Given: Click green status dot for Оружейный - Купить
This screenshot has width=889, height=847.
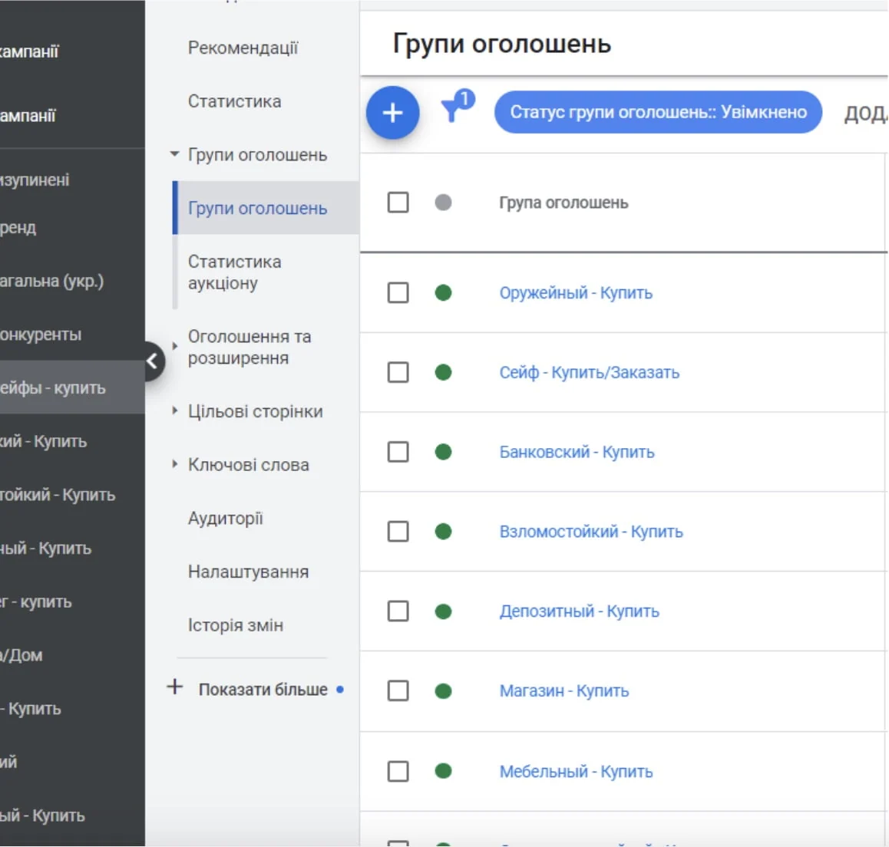Looking at the screenshot, I should 443,293.
